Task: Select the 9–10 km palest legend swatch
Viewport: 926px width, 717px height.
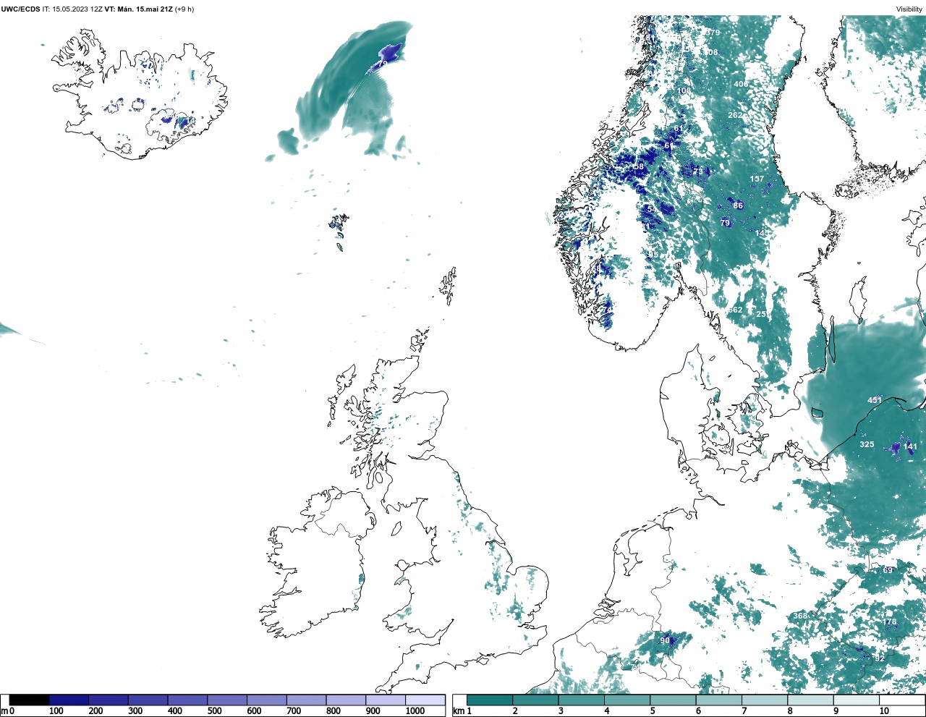Action: 856,700
